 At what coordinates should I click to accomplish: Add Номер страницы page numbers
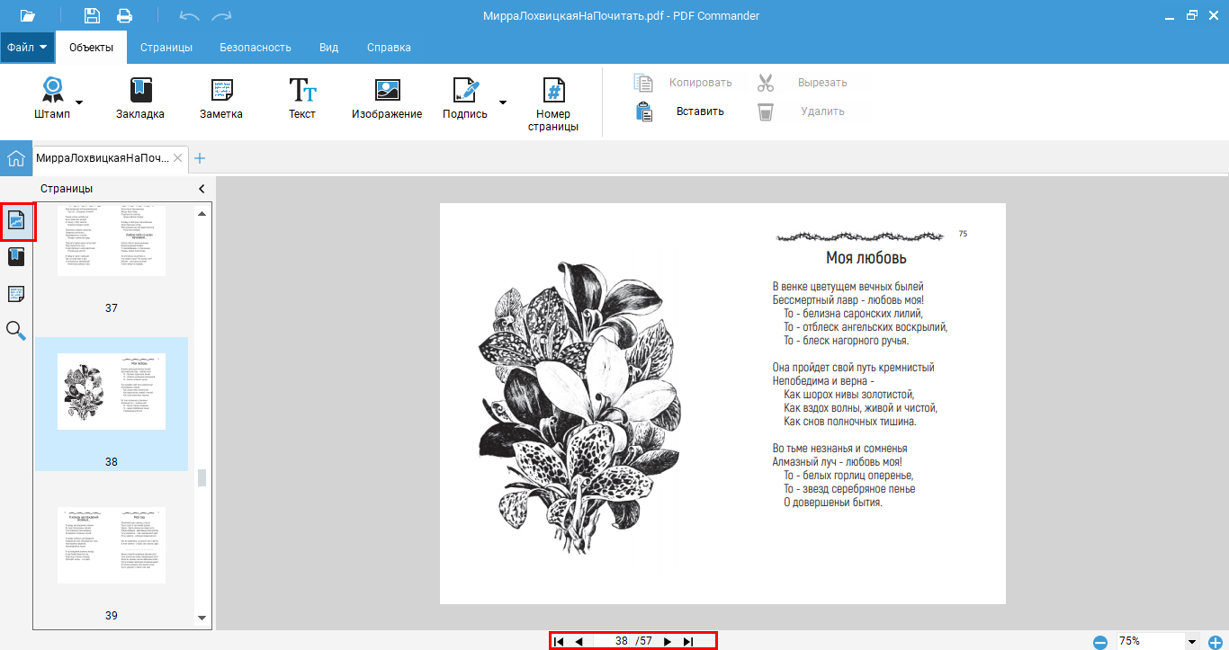tap(553, 105)
